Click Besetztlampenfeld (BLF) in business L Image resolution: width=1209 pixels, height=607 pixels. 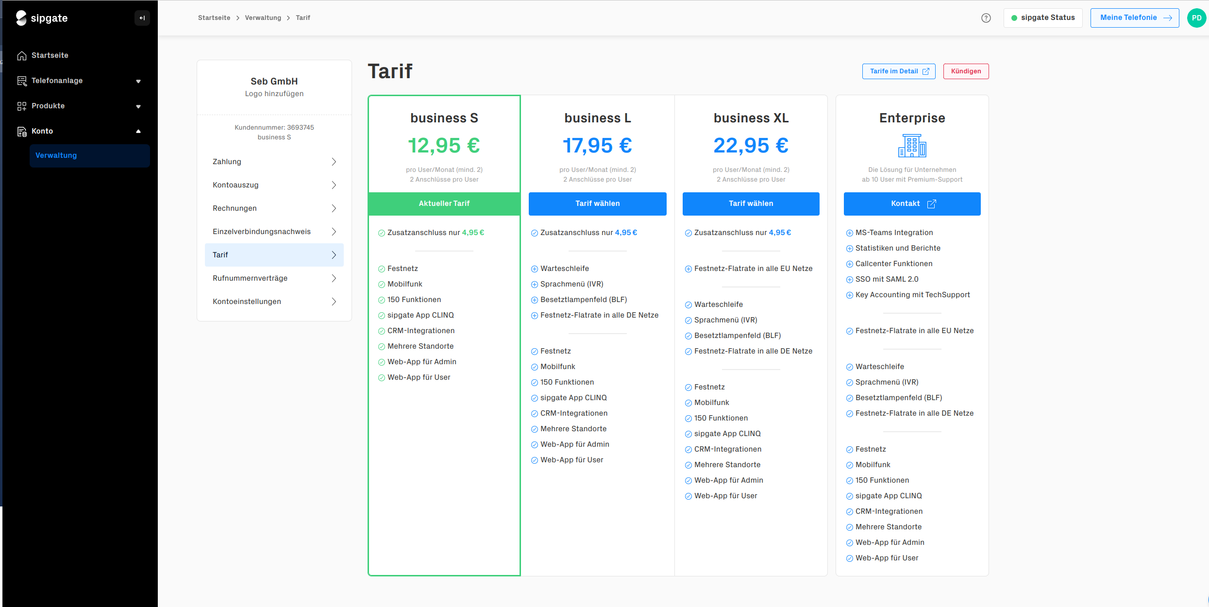584,300
